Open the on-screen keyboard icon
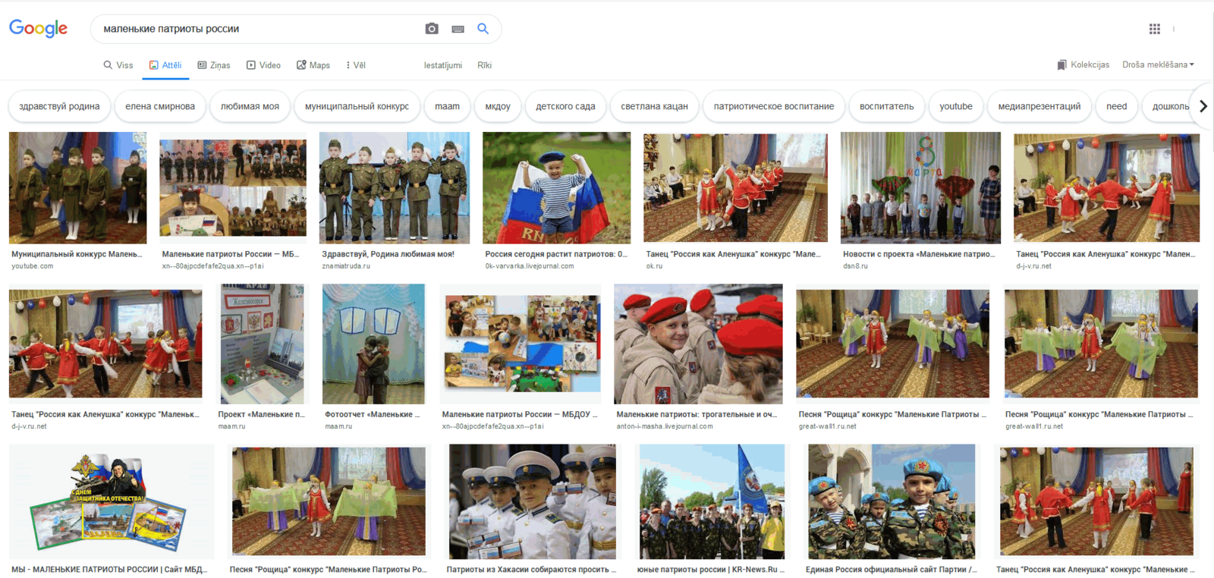The width and height of the screenshot is (1214, 578). pos(458,29)
